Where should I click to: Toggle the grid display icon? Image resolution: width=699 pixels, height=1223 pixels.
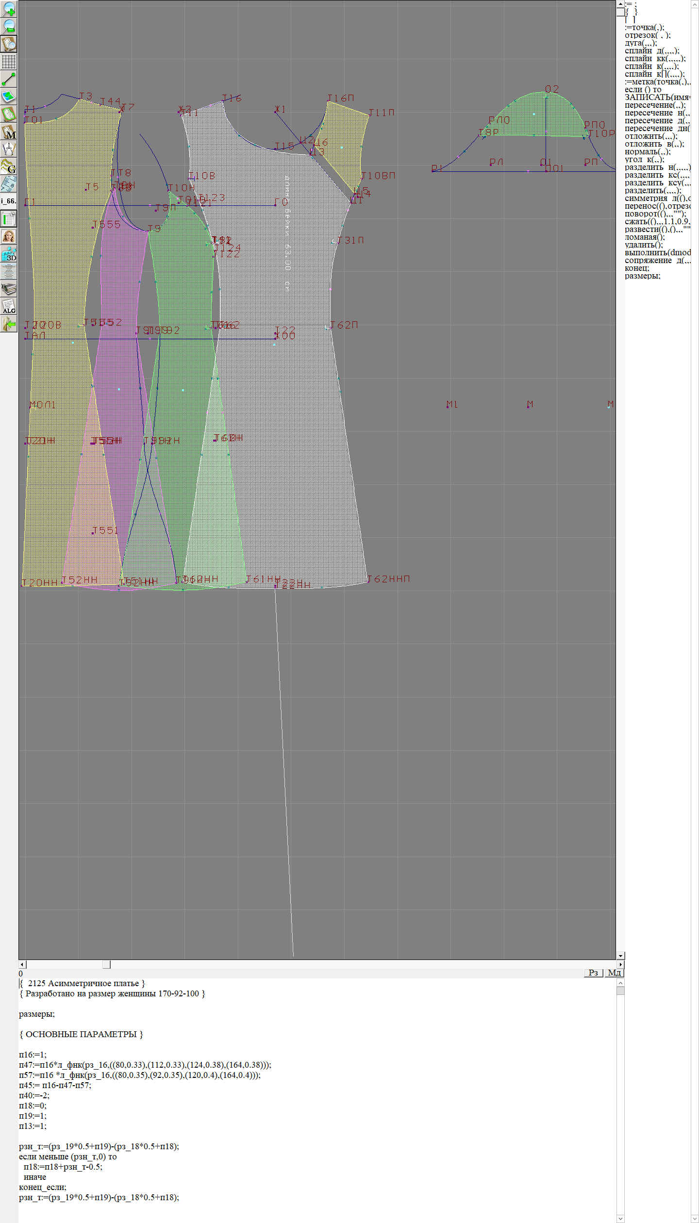tap(9, 62)
